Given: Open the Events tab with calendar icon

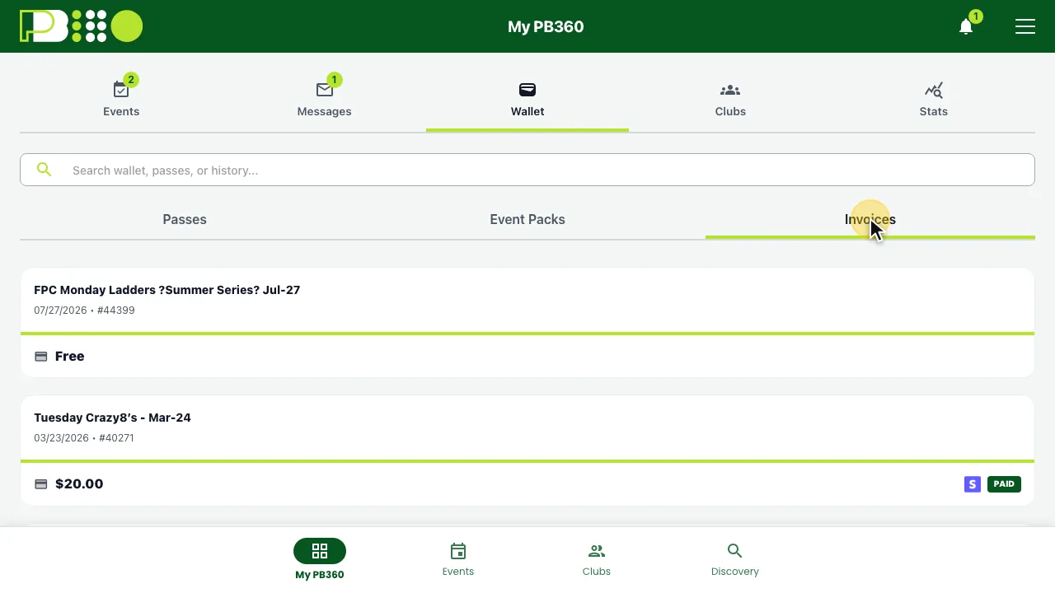Looking at the screenshot, I should (x=121, y=100).
